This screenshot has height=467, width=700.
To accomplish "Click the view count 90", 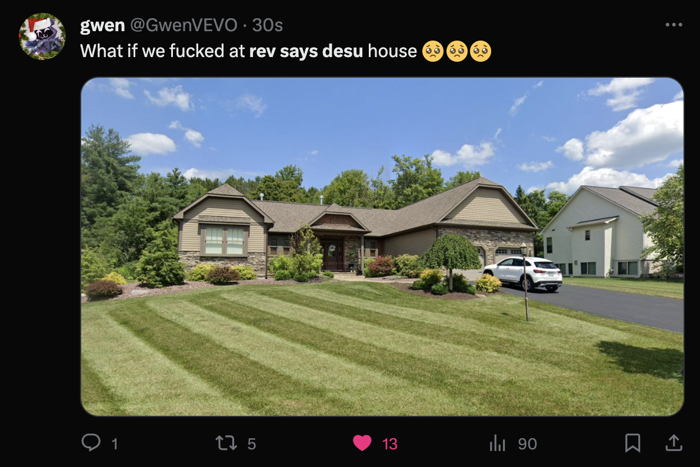I will (x=527, y=444).
